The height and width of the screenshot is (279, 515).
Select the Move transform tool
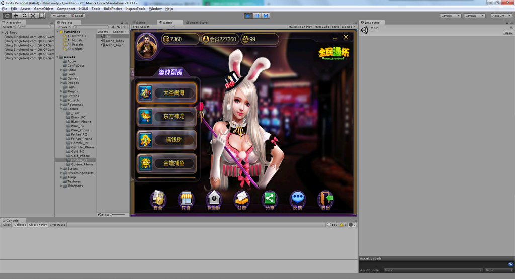click(16, 16)
